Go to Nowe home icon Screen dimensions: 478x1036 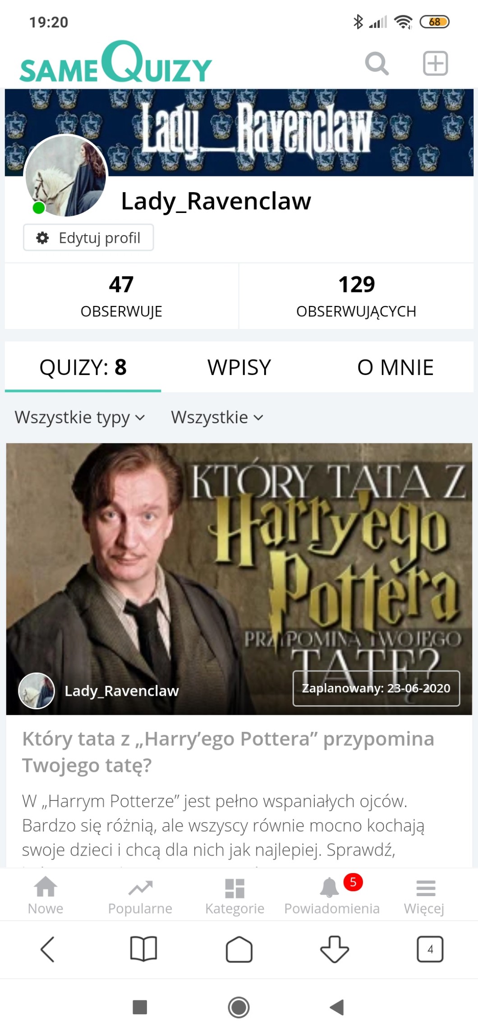point(46,895)
